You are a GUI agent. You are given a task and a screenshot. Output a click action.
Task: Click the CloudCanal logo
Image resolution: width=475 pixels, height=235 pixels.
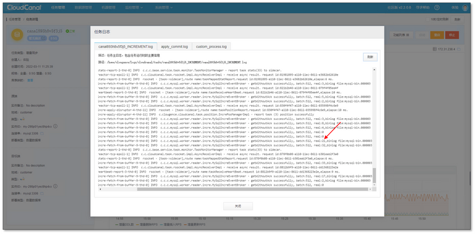pos(24,7)
